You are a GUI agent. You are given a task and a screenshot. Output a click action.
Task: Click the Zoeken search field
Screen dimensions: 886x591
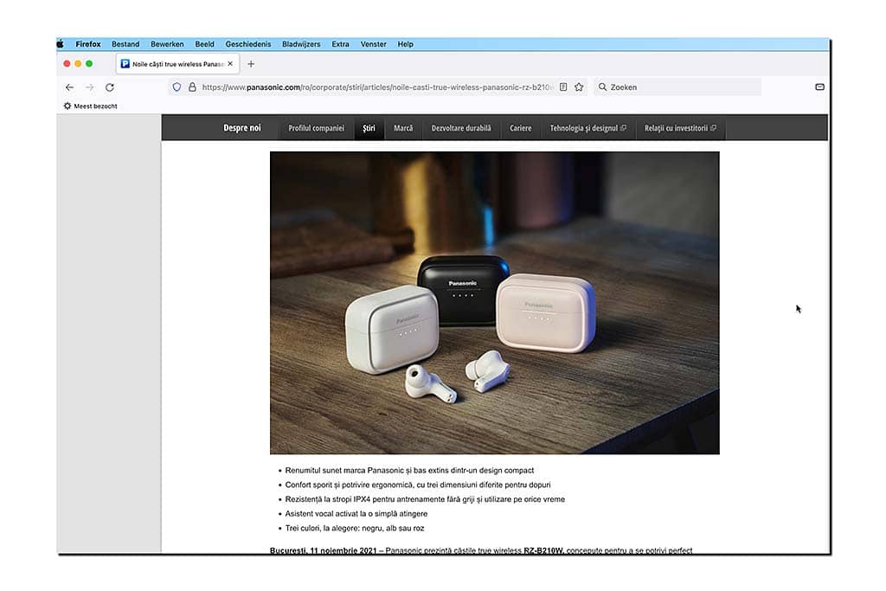(677, 87)
